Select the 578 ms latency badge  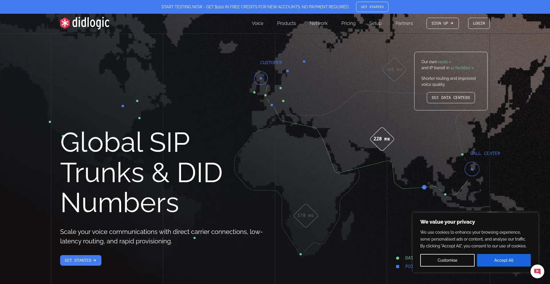pos(306,216)
